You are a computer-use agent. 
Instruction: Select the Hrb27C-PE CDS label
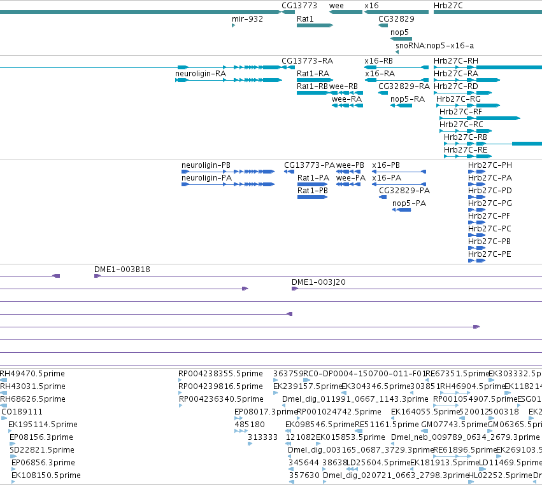pyautogui.click(x=490, y=255)
